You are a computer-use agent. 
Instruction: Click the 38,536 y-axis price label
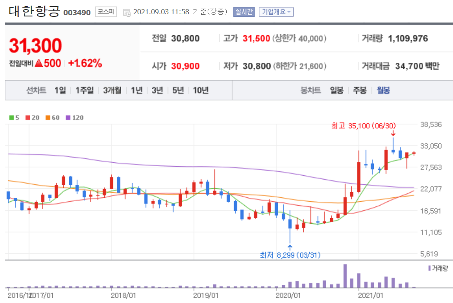[431, 125]
